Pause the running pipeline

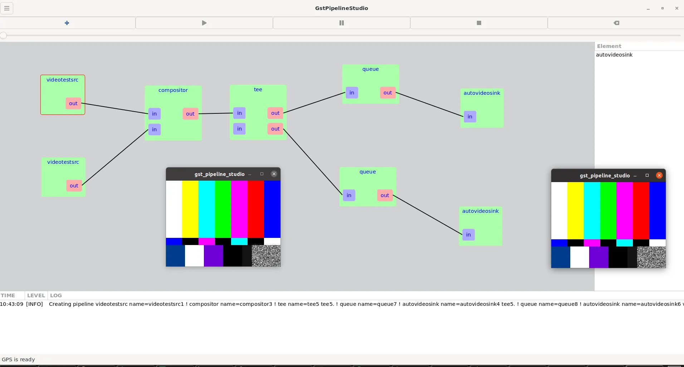click(341, 23)
